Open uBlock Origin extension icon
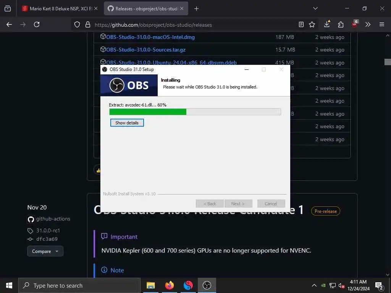 (355, 24)
